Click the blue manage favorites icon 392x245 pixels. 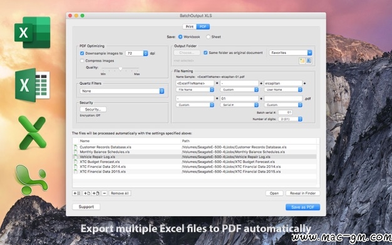coord(309,61)
